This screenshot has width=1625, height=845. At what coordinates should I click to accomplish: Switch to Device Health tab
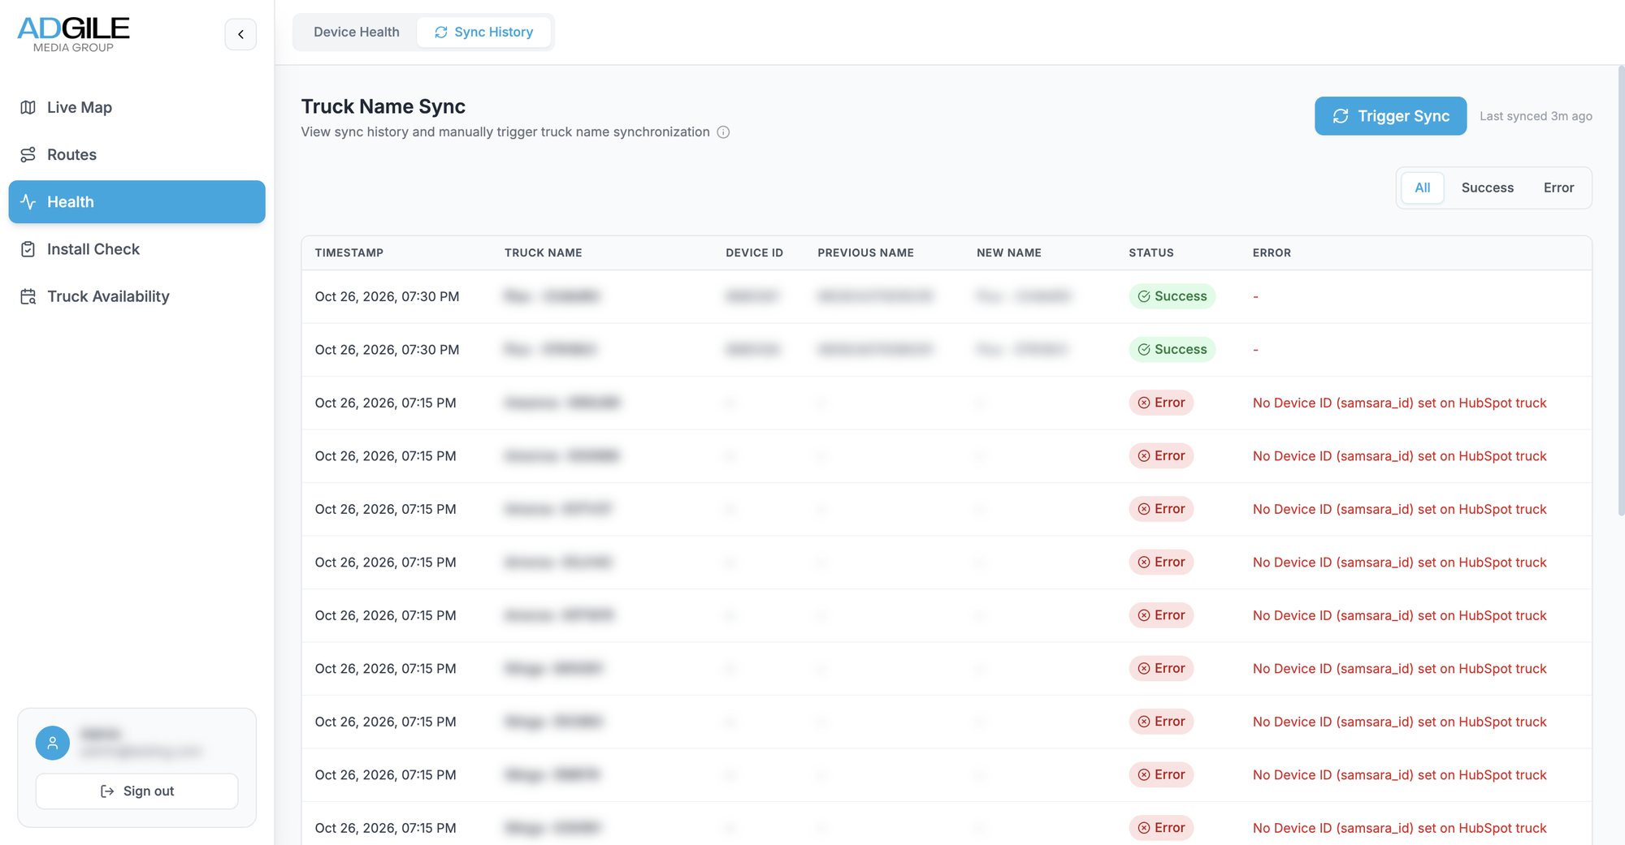tap(356, 32)
